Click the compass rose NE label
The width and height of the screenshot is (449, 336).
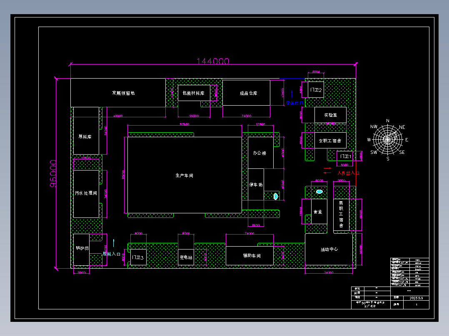(x=402, y=127)
